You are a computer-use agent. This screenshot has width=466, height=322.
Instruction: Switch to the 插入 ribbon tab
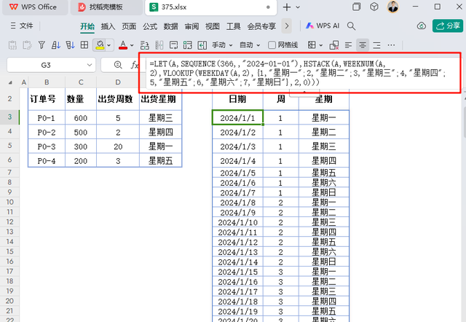point(108,26)
